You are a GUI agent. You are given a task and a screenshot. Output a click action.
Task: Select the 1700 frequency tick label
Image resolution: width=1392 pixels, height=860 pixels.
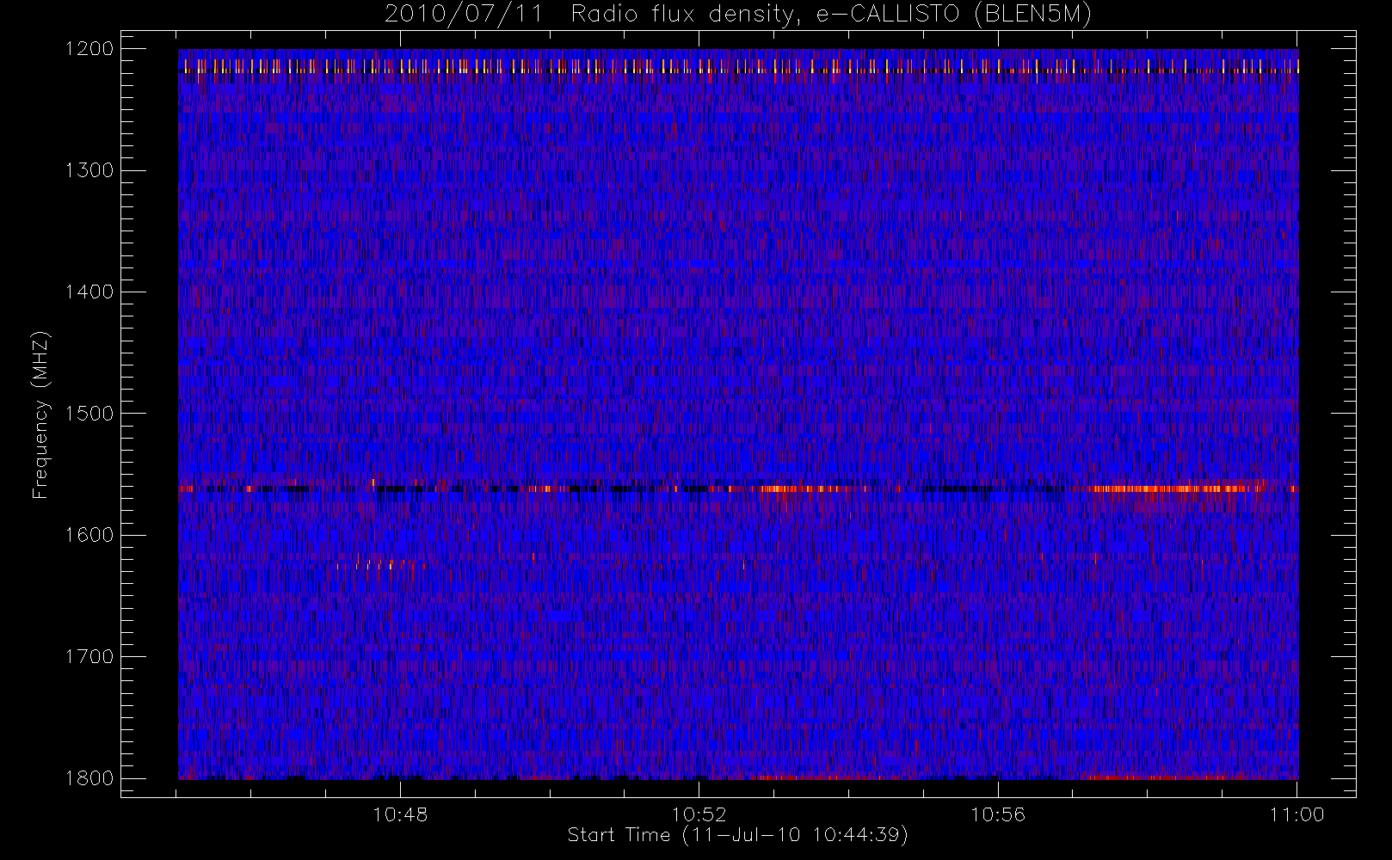click(89, 657)
